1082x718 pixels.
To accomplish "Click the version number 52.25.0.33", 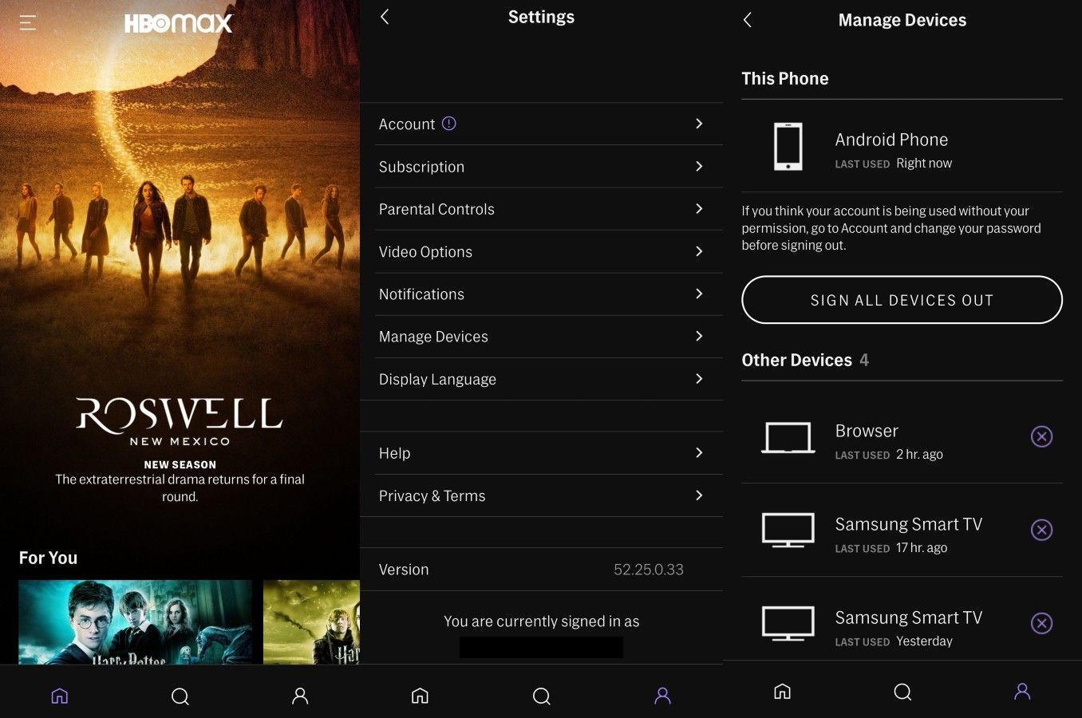I will (x=649, y=570).
